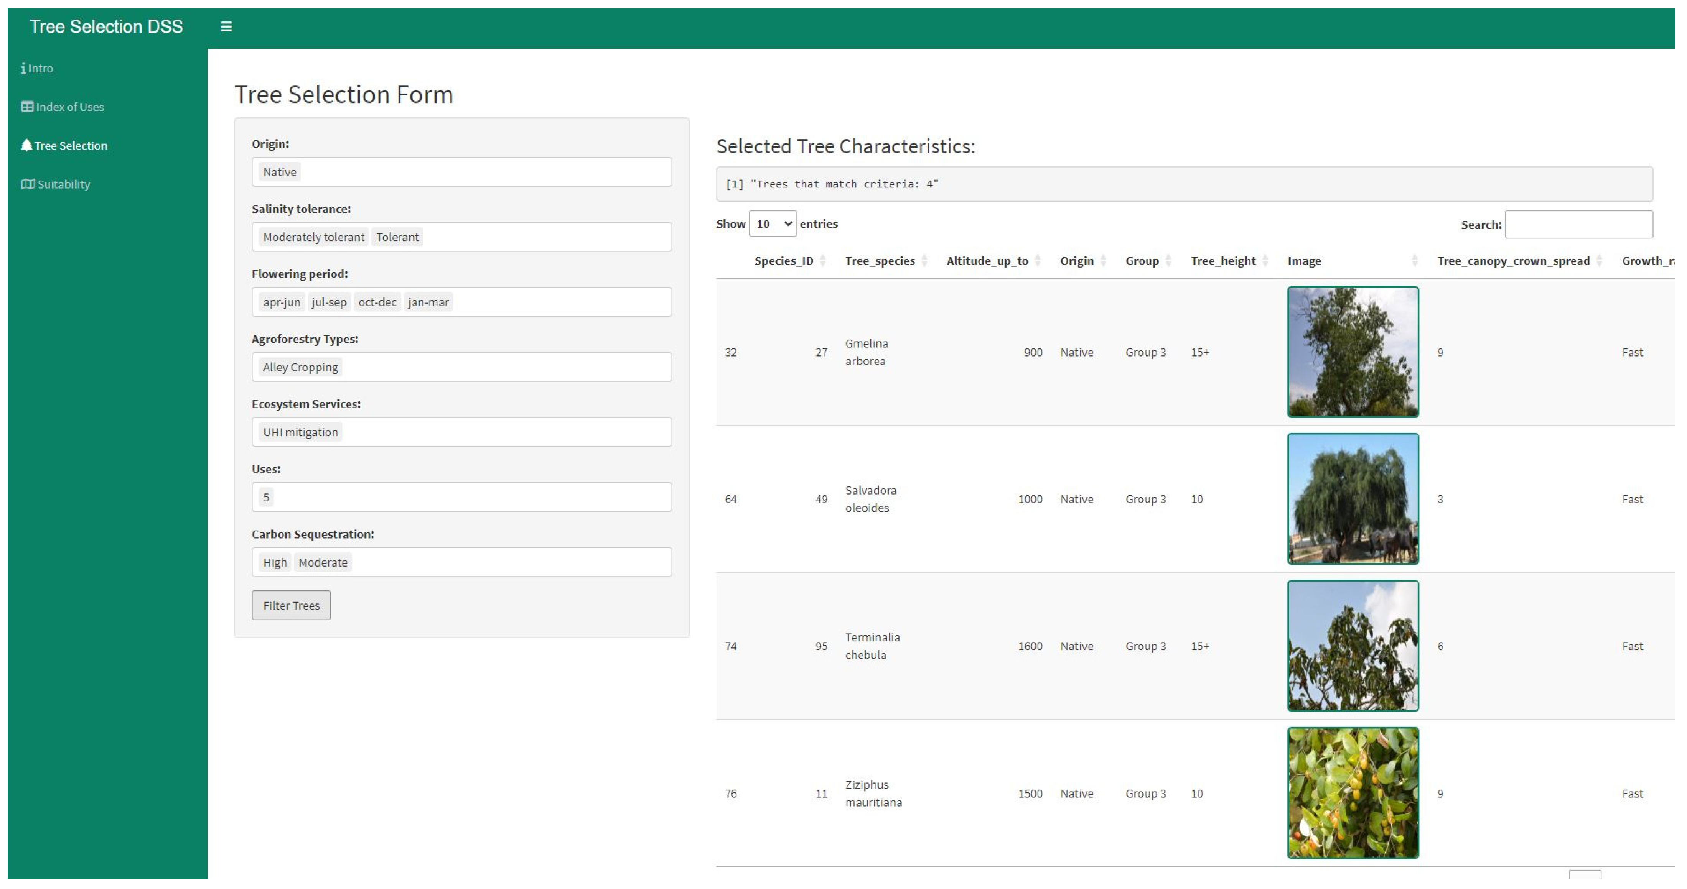Click the Gmelina arborea tree image

click(x=1353, y=352)
